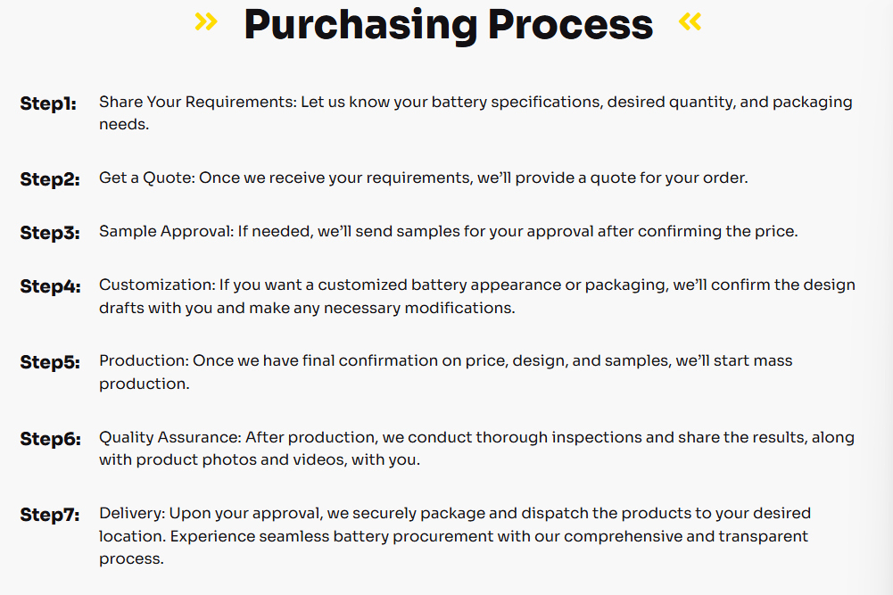Viewport: 893px width, 595px height.
Task: Click the Step5: label
Action: tap(50, 362)
